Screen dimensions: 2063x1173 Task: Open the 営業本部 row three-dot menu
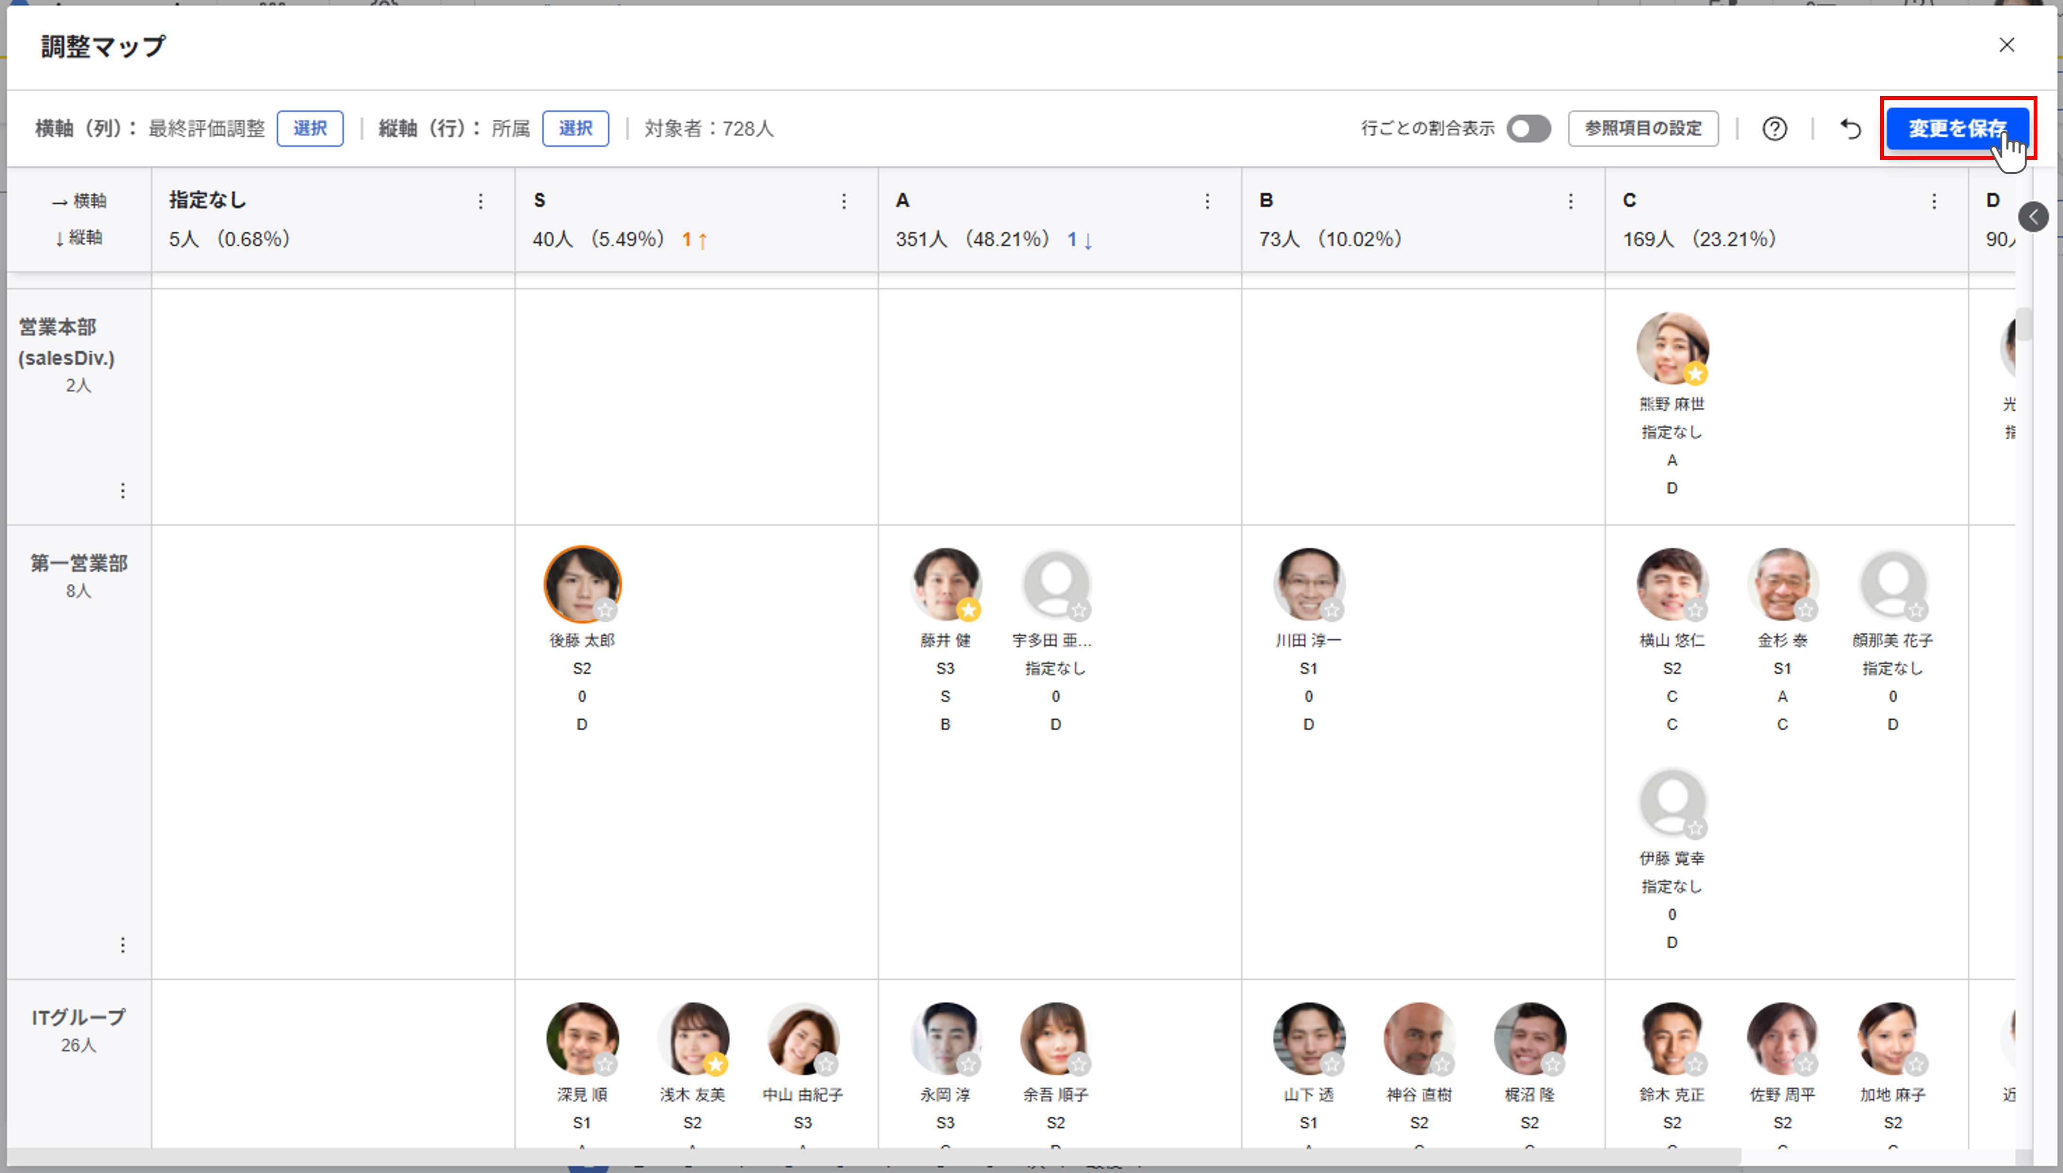point(122,491)
